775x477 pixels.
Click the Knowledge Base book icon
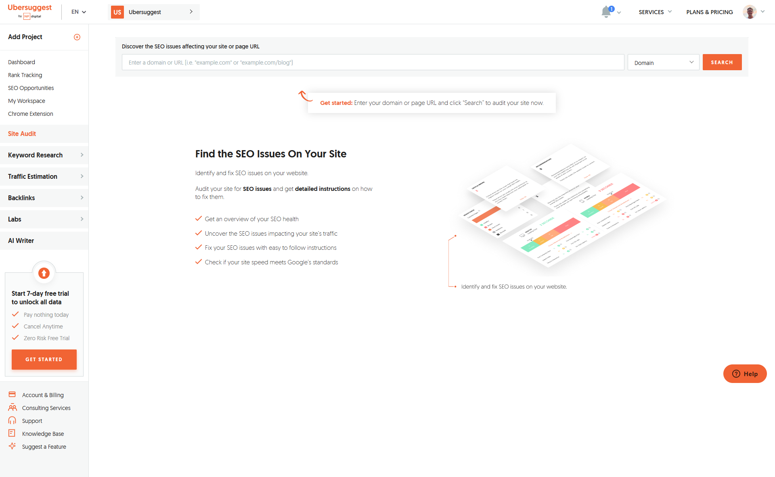tap(12, 433)
